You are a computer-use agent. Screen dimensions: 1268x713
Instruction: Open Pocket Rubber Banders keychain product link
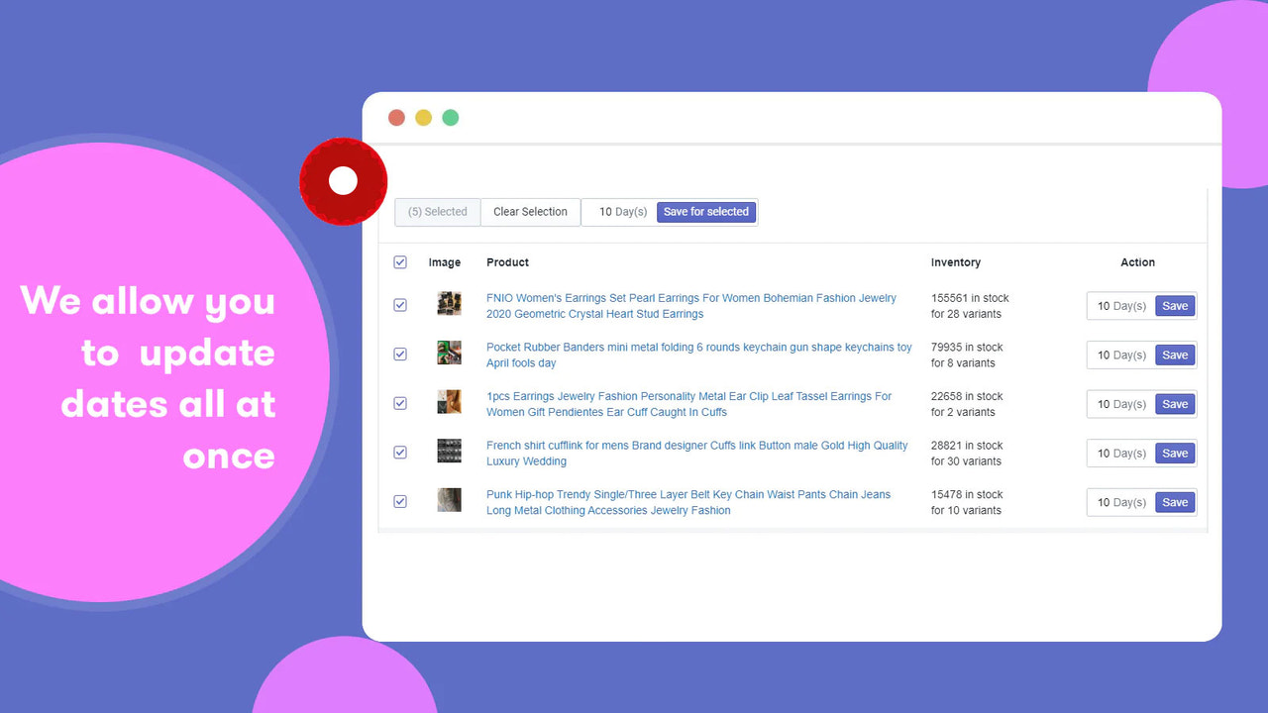pos(699,356)
